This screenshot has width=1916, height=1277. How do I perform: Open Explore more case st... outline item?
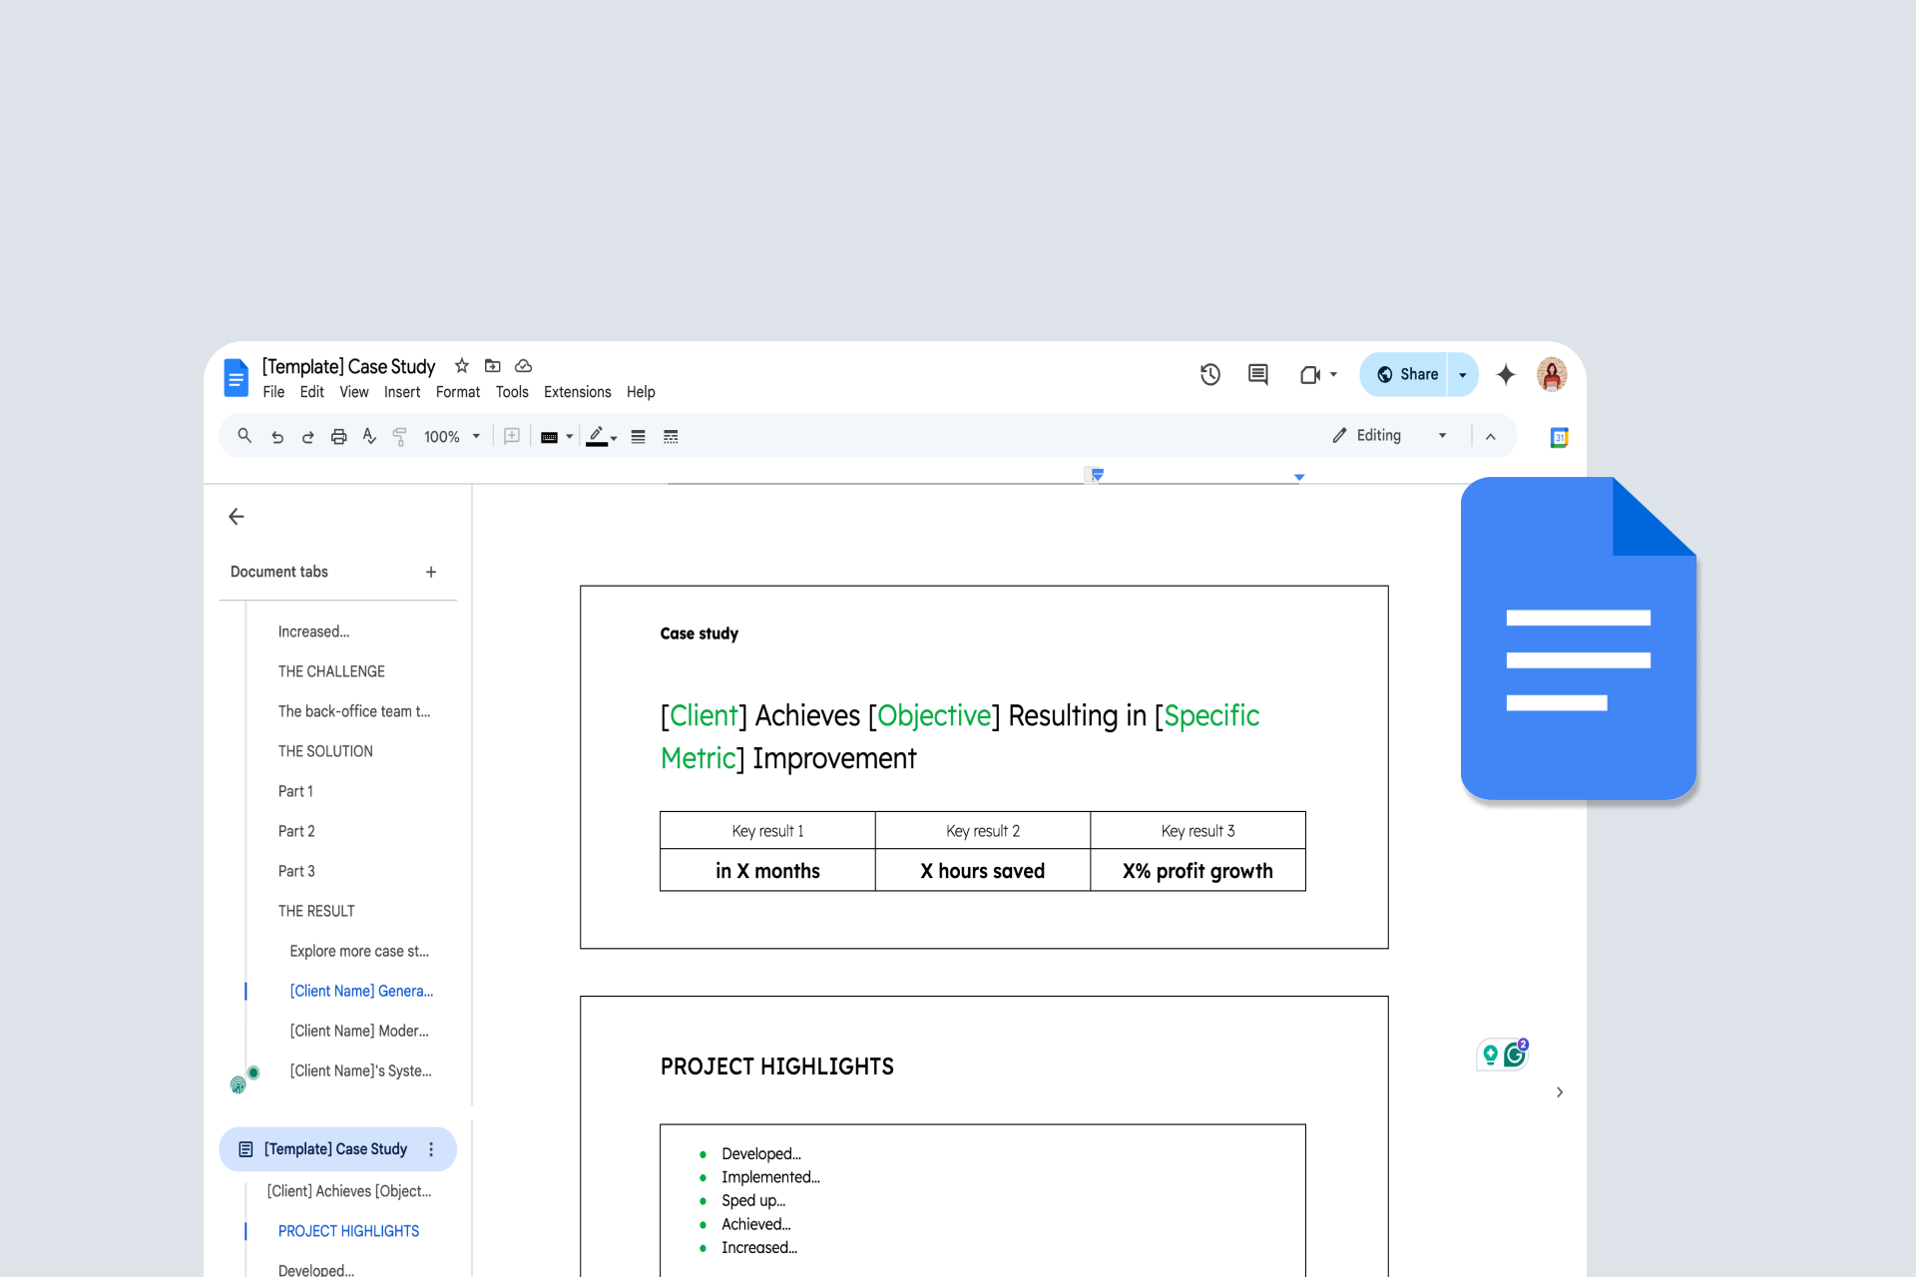pyautogui.click(x=359, y=951)
